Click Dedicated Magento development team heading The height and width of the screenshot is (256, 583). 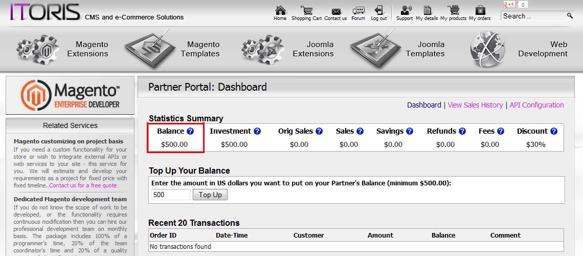click(x=70, y=199)
